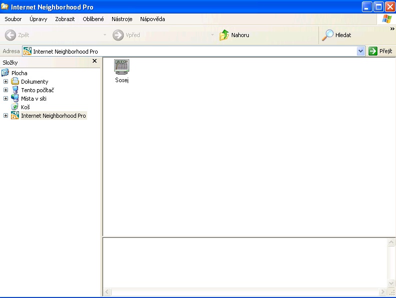Select the Místa v síti network icon

(15, 98)
